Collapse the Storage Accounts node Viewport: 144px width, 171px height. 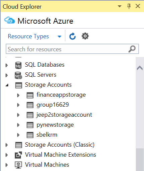point(7,85)
